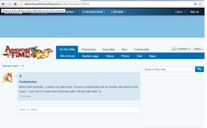Click into Search this wiki field
Image resolution: width=207 pixels, height=128 pixels.
point(168,69)
